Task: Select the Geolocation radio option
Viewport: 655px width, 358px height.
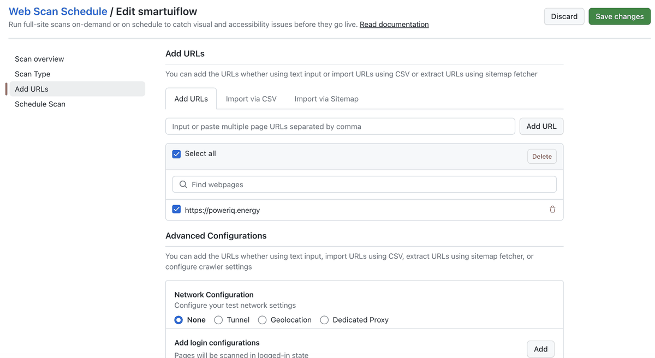Action: (x=262, y=320)
